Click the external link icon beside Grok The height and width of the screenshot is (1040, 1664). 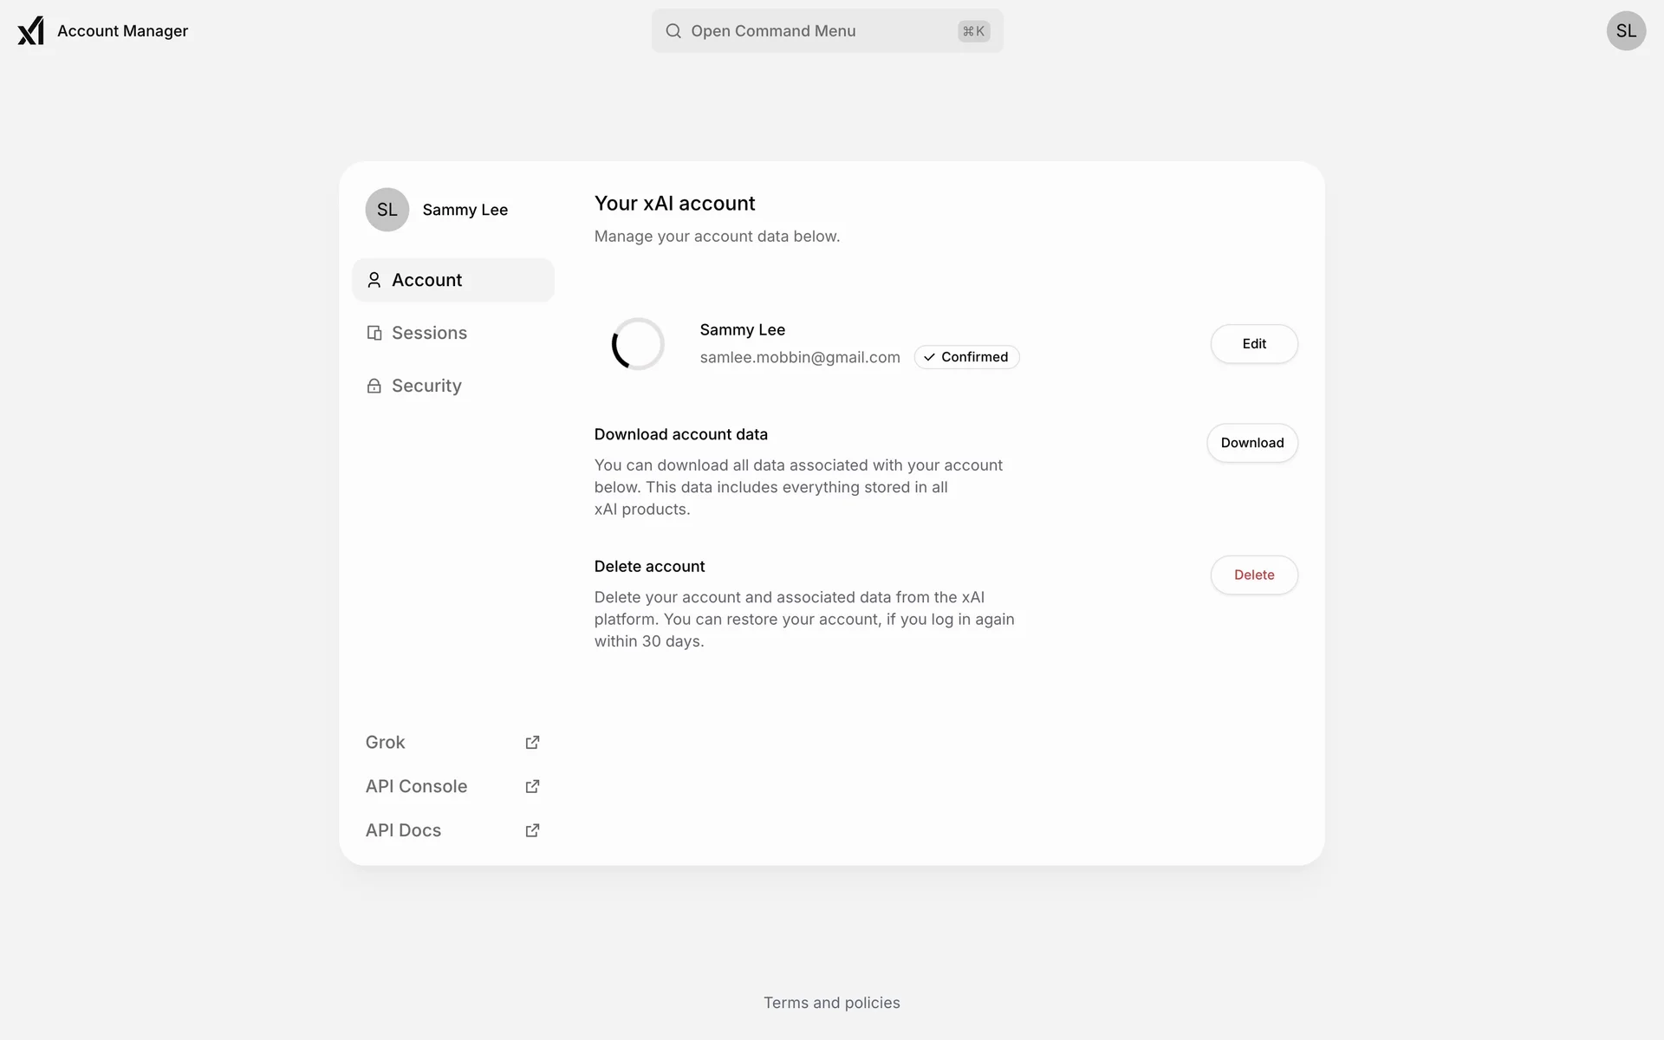(532, 743)
